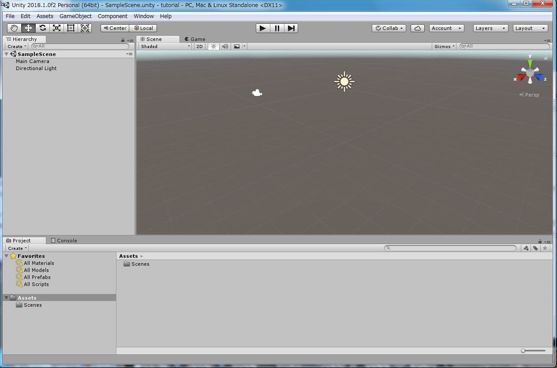Open the Help menu
This screenshot has height=368, width=557.
tap(166, 16)
